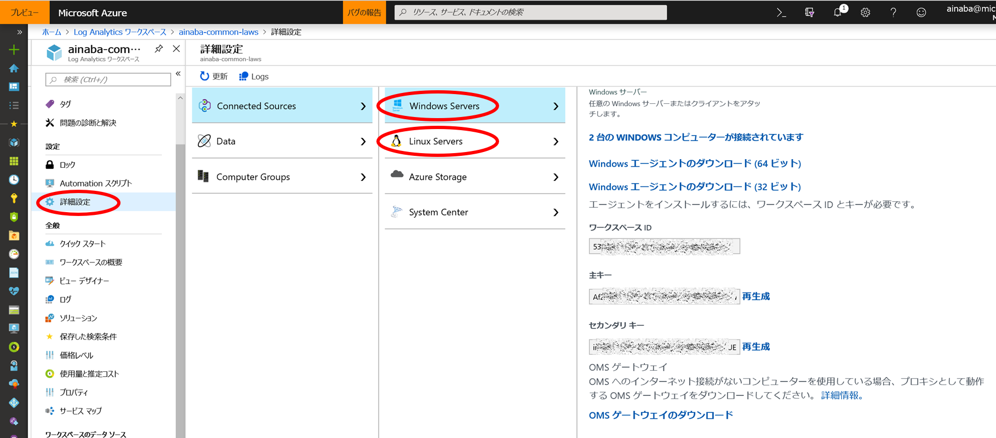Expand the Computer Groups row
The image size is (996, 438).
point(282,177)
